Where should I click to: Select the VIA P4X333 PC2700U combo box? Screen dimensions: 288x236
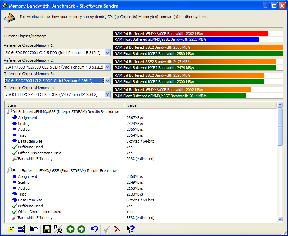point(57,67)
